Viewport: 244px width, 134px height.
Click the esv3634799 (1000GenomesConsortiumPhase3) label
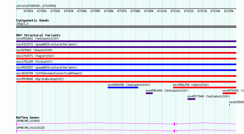click(49, 73)
